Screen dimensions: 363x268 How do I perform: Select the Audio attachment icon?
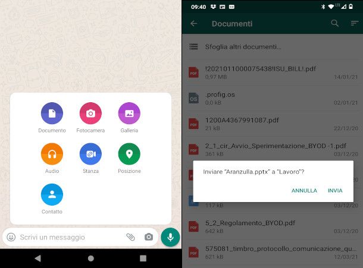(x=52, y=154)
